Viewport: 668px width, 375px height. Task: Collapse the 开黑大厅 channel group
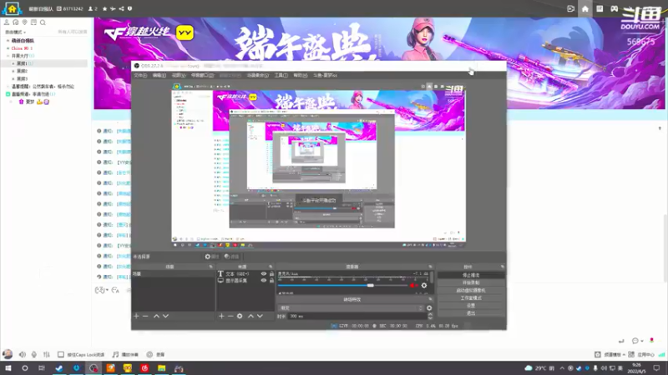[8, 56]
